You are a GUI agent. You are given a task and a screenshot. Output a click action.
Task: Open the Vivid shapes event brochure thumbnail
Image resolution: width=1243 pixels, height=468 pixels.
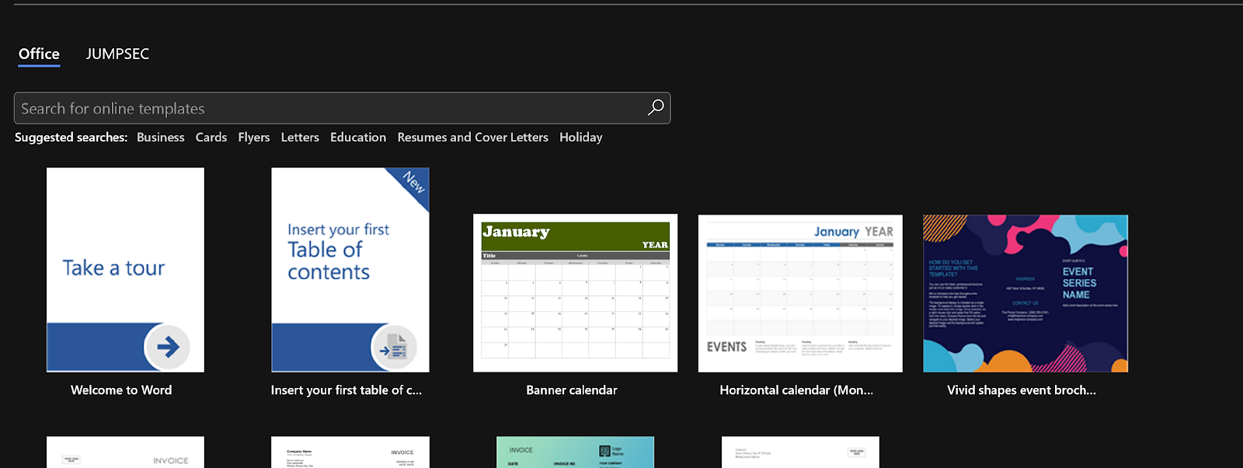click(x=1025, y=293)
